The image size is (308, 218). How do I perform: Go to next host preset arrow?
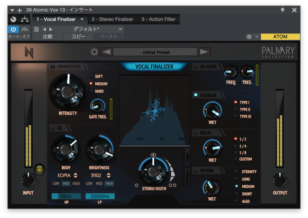tap(51, 30)
